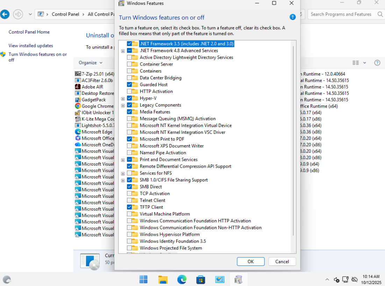Enable the Telnet Client feature
This screenshot has height=286, width=385.
pos(129,200)
